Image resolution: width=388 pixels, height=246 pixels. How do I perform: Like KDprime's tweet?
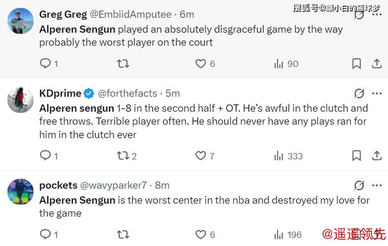201,156
